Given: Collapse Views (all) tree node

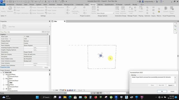Looking at the screenshot, I should (1, 72).
